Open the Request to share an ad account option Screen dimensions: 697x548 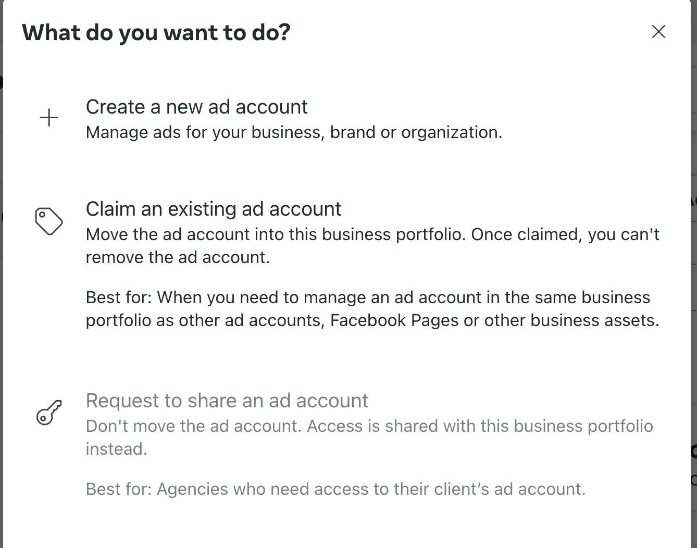point(227,401)
